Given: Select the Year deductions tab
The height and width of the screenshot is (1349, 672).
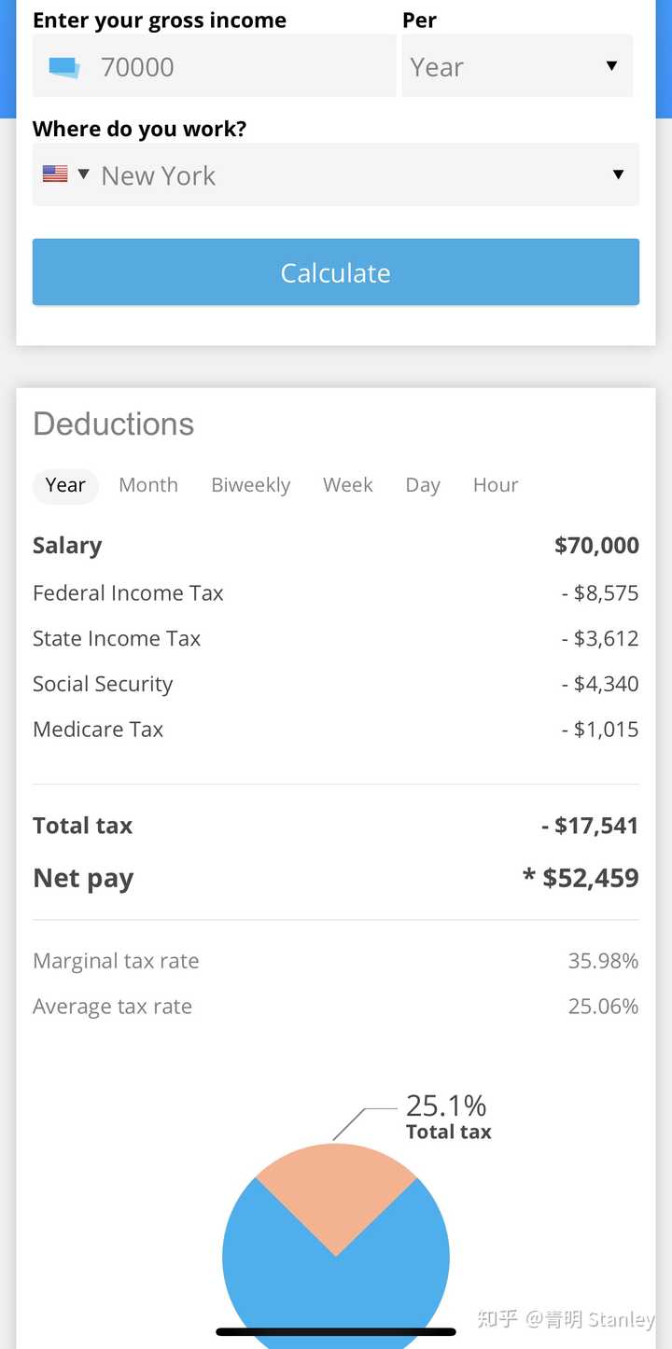Looking at the screenshot, I should pyautogui.click(x=65, y=486).
